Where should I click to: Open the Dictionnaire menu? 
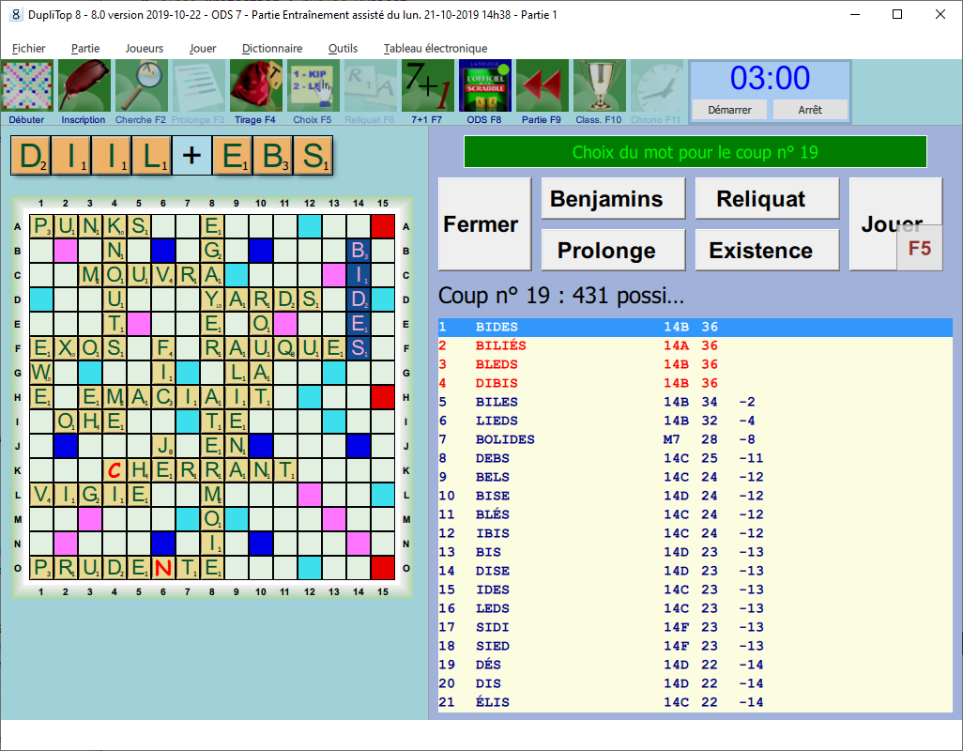(x=272, y=49)
